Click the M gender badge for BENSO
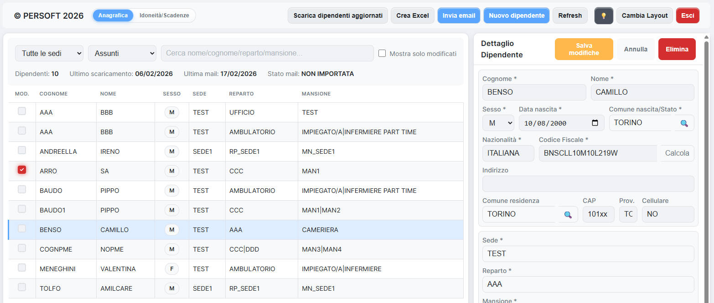The image size is (714, 303). click(x=171, y=230)
